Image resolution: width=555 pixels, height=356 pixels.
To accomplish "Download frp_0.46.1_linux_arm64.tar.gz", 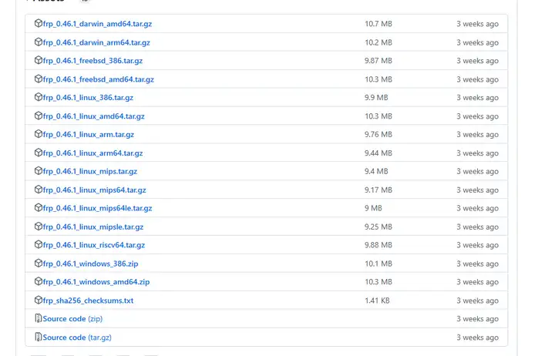I will point(92,153).
